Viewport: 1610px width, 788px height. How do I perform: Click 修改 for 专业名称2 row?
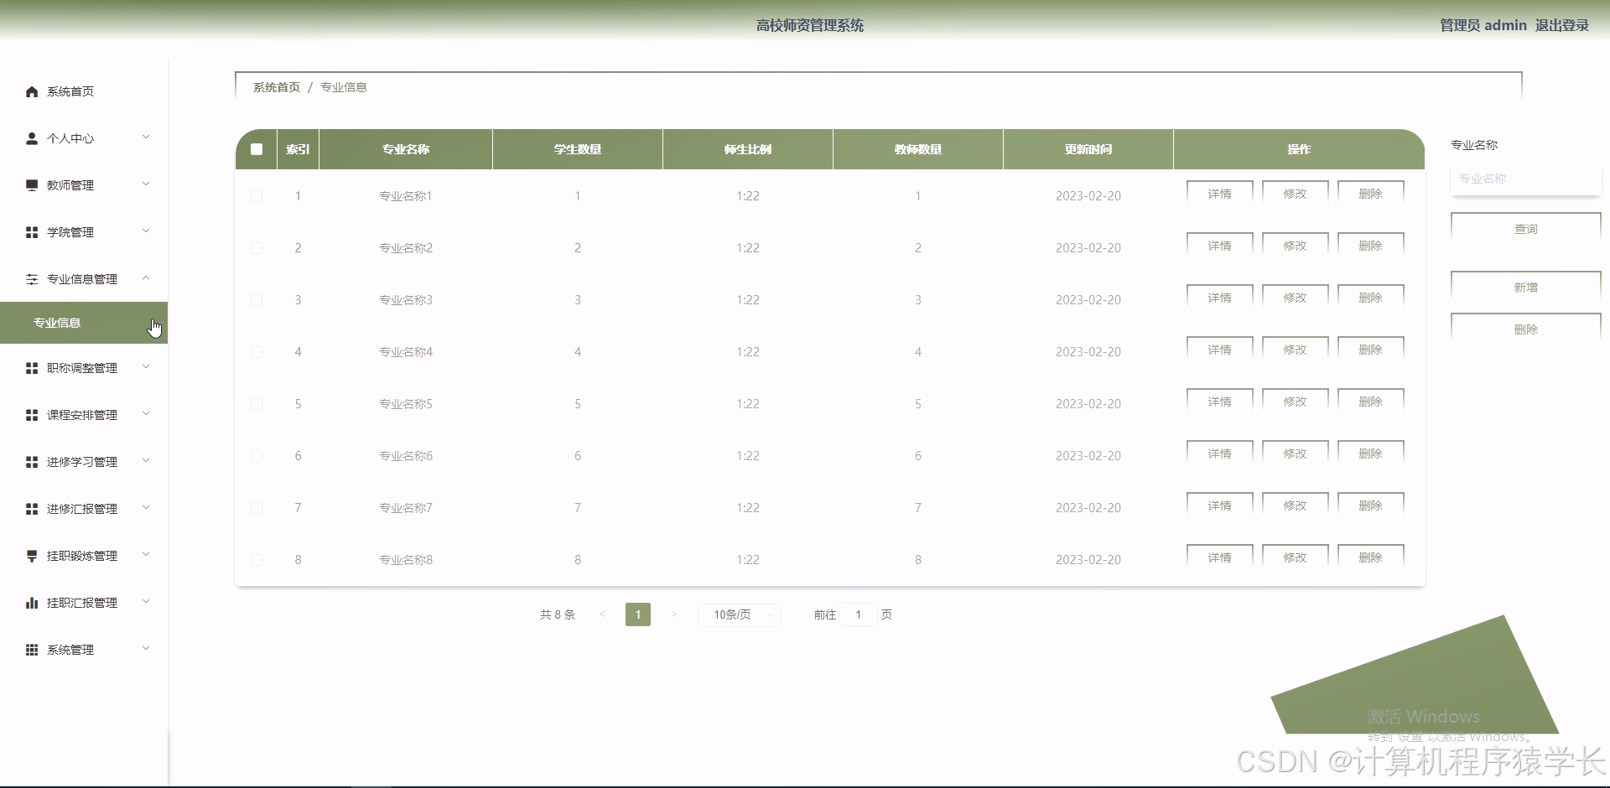(1296, 246)
